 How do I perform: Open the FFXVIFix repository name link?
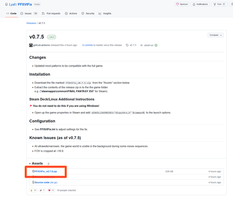[x=24, y=4]
